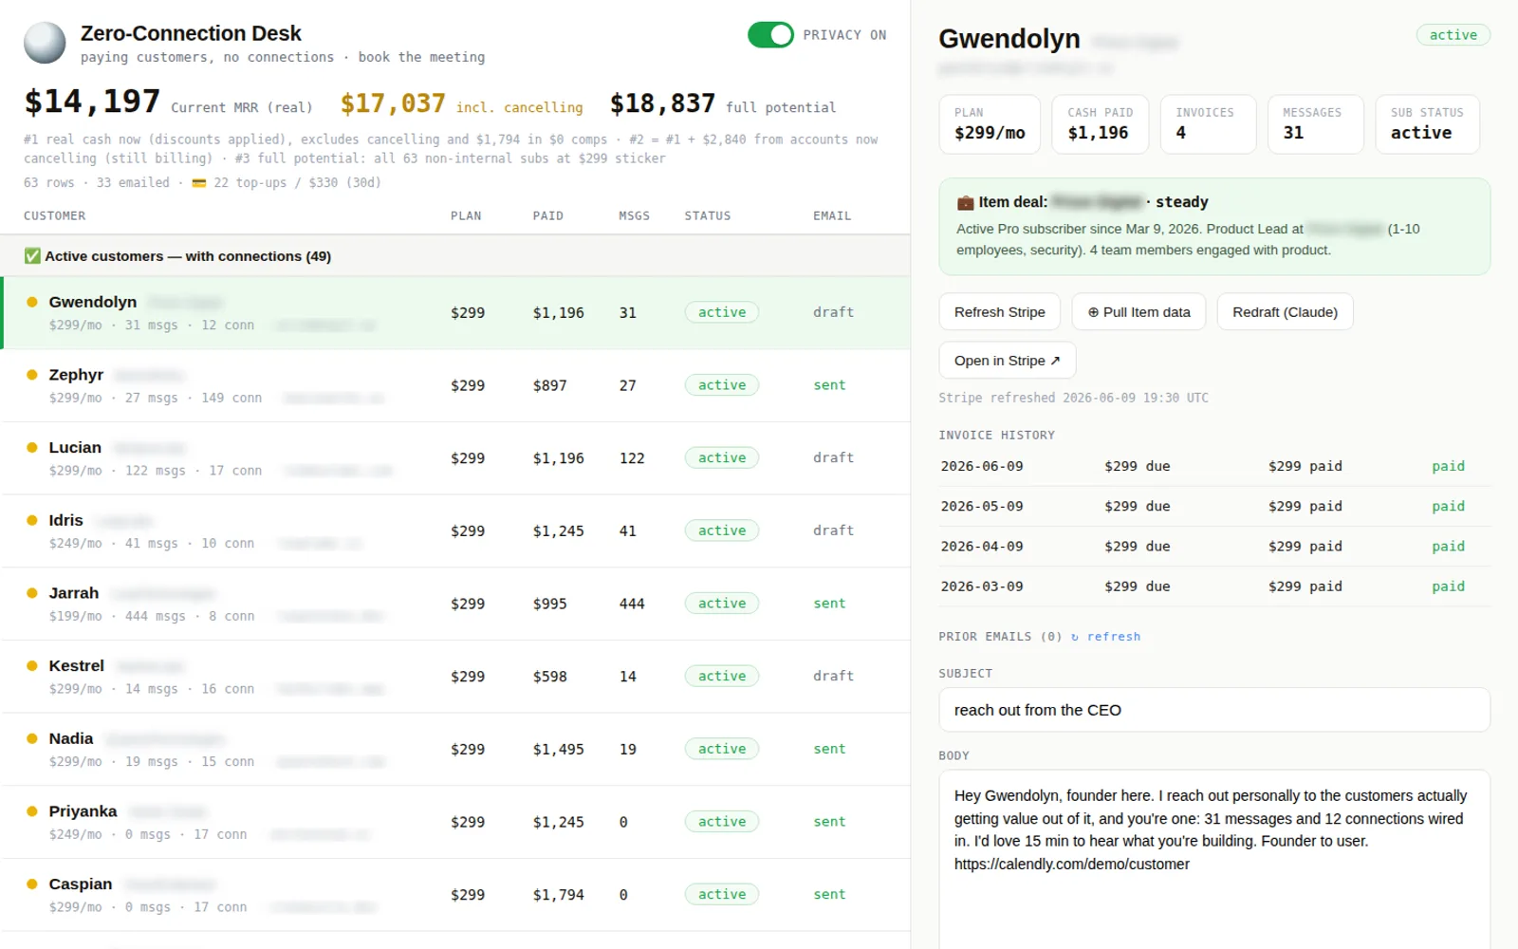Viewport: 1518px width, 949px height.
Task: Click the yellow status dot beside Zephyr
Action: [31, 375]
